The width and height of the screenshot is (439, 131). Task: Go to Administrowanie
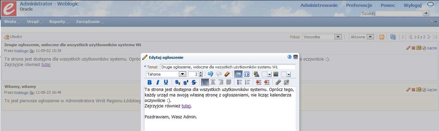[x=319, y=5]
